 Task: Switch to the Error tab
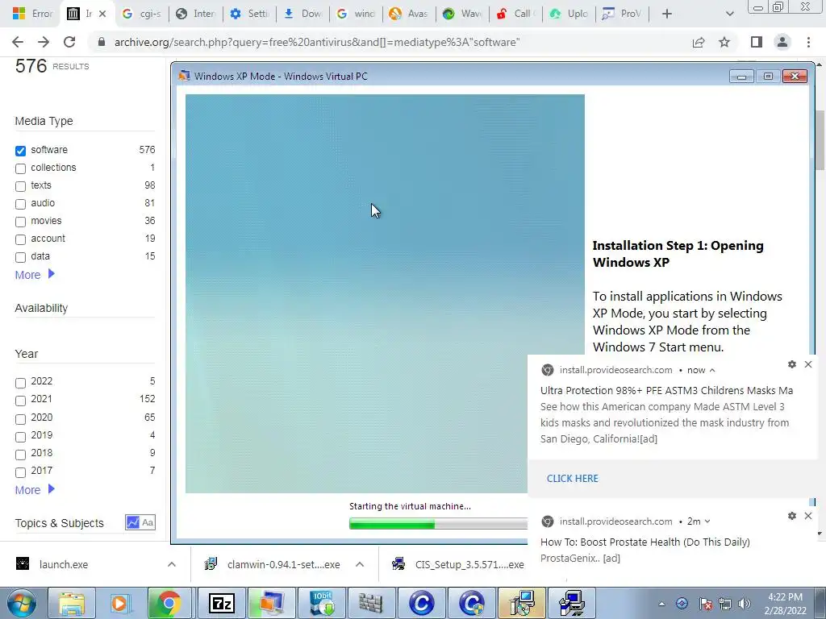pyautogui.click(x=31, y=14)
